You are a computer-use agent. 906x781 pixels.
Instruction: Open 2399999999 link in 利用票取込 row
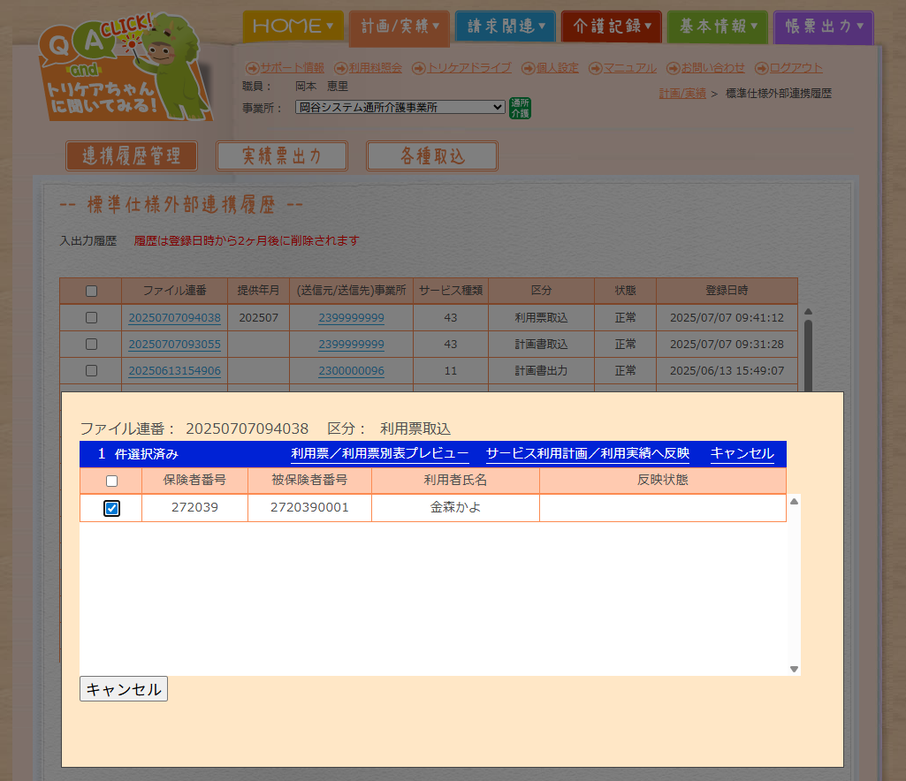pyautogui.click(x=351, y=318)
